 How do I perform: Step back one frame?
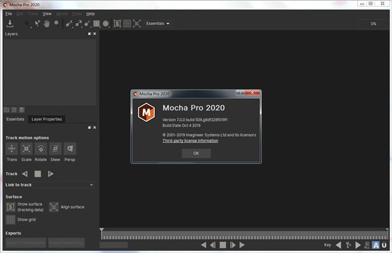(x=213, y=245)
